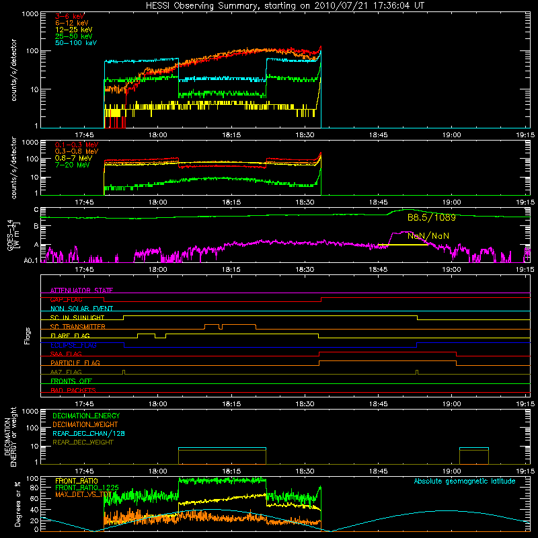
Task: Click the 'B8.5/1089' flare annotation
Action: coord(432,217)
